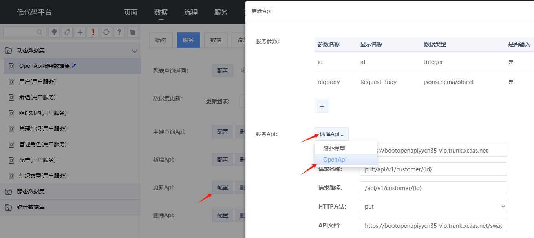Click the 数据类型 column header
The image size is (534, 238).
[x=435, y=44]
